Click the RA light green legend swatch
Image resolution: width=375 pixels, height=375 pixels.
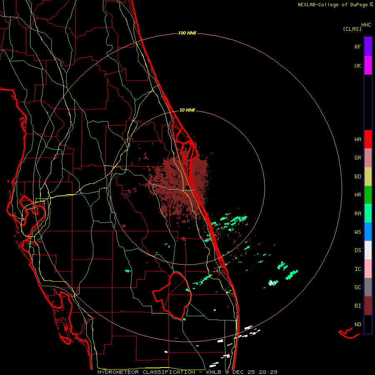point(368,213)
